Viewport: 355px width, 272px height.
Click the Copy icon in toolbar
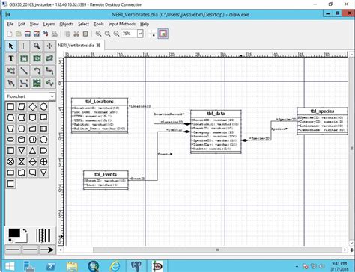[67, 34]
